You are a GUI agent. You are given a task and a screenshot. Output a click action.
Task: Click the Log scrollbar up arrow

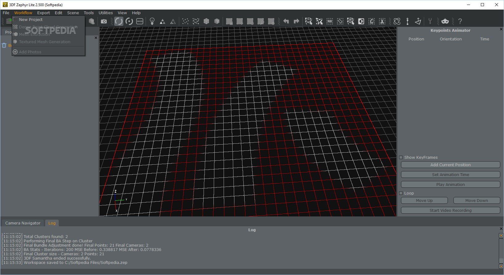coord(501,236)
